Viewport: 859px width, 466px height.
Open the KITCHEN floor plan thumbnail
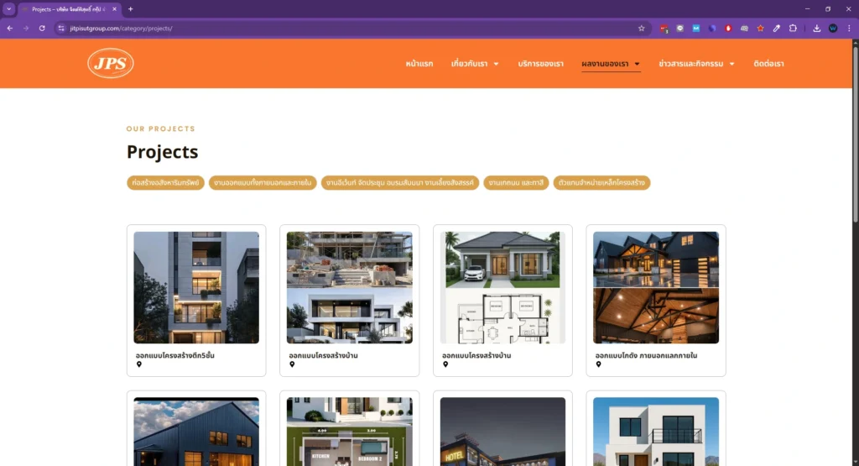[x=350, y=432]
